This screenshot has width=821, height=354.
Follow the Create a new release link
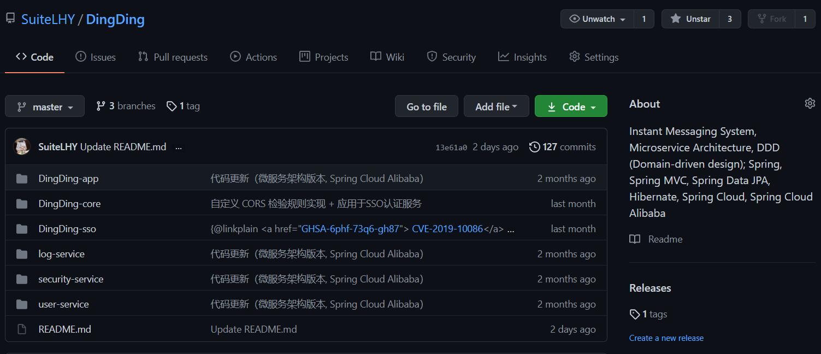(666, 338)
